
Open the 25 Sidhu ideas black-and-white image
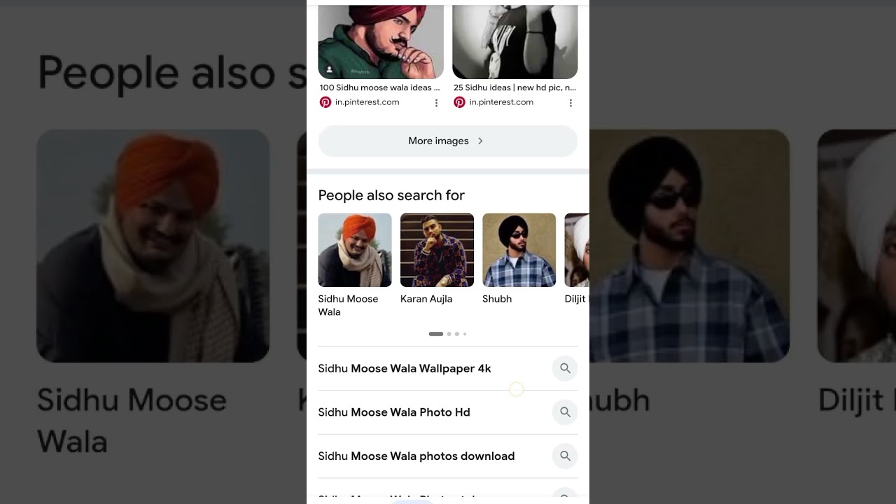pyautogui.click(x=515, y=41)
